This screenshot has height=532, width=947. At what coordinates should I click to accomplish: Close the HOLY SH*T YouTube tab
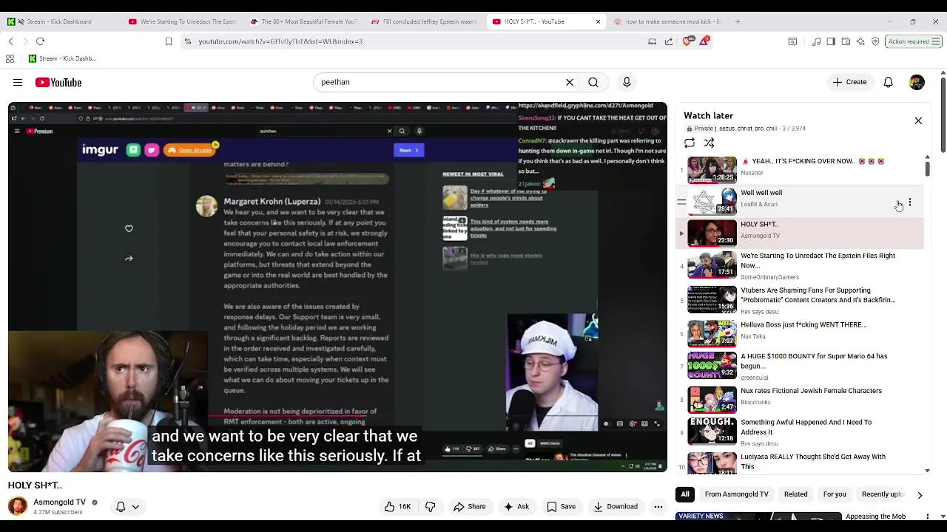coord(598,21)
